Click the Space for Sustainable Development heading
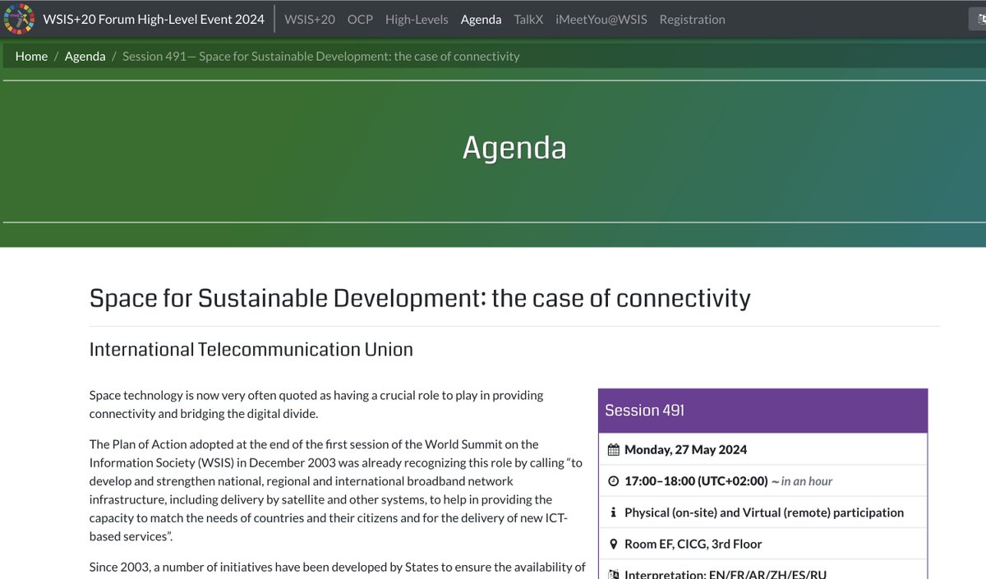The image size is (986, 579). [x=420, y=297]
